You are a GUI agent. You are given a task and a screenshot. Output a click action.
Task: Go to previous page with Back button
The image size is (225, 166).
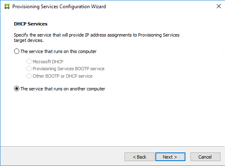(139, 157)
